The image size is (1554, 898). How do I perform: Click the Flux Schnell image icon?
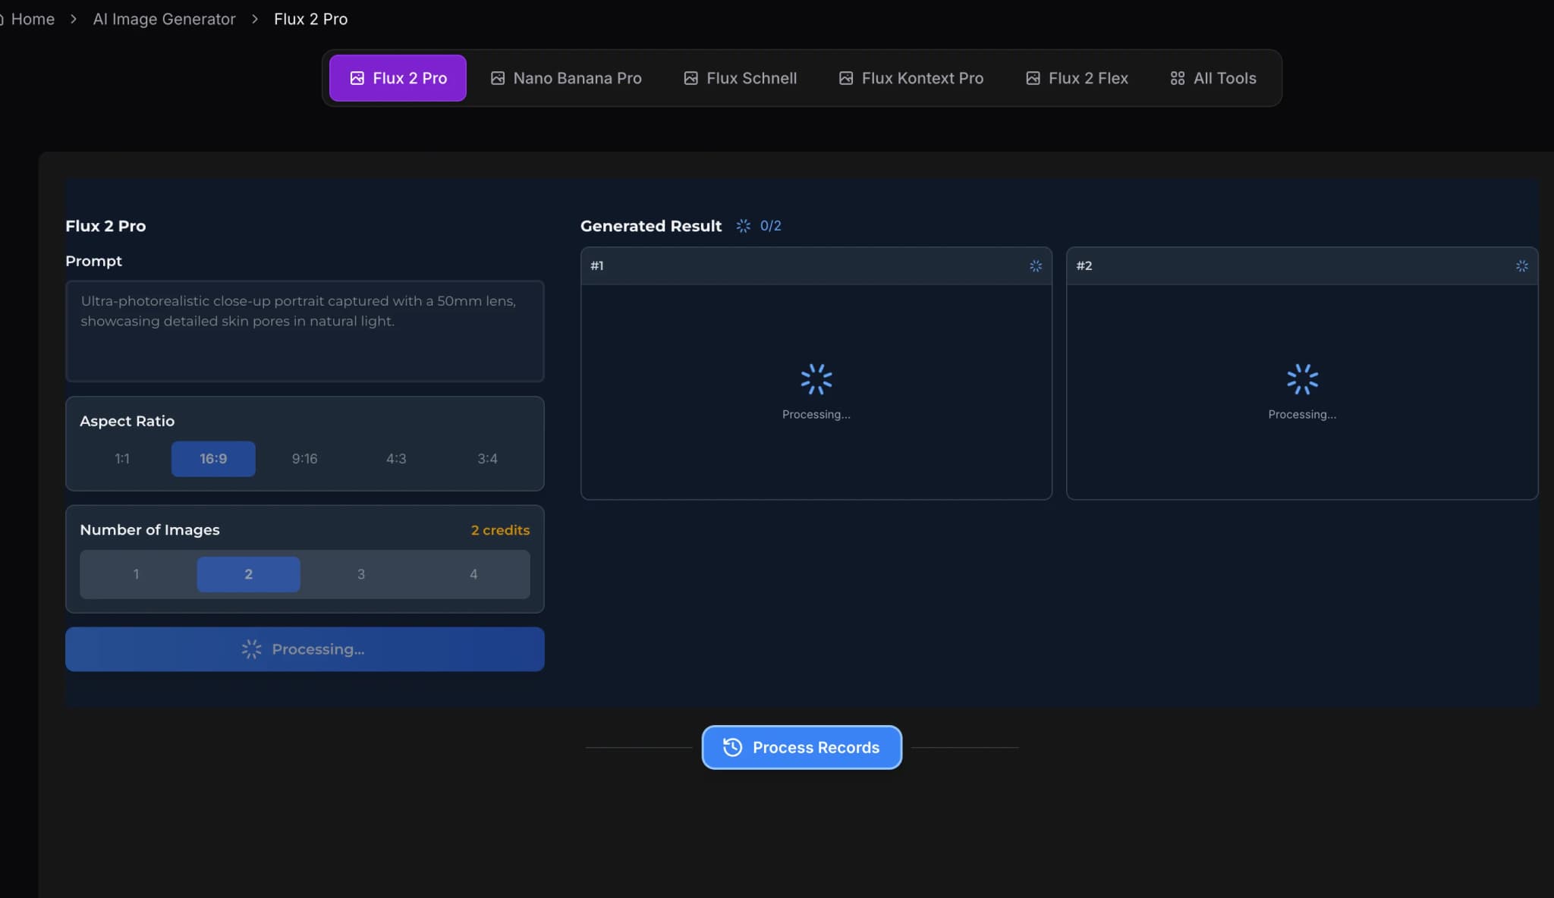(690, 77)
